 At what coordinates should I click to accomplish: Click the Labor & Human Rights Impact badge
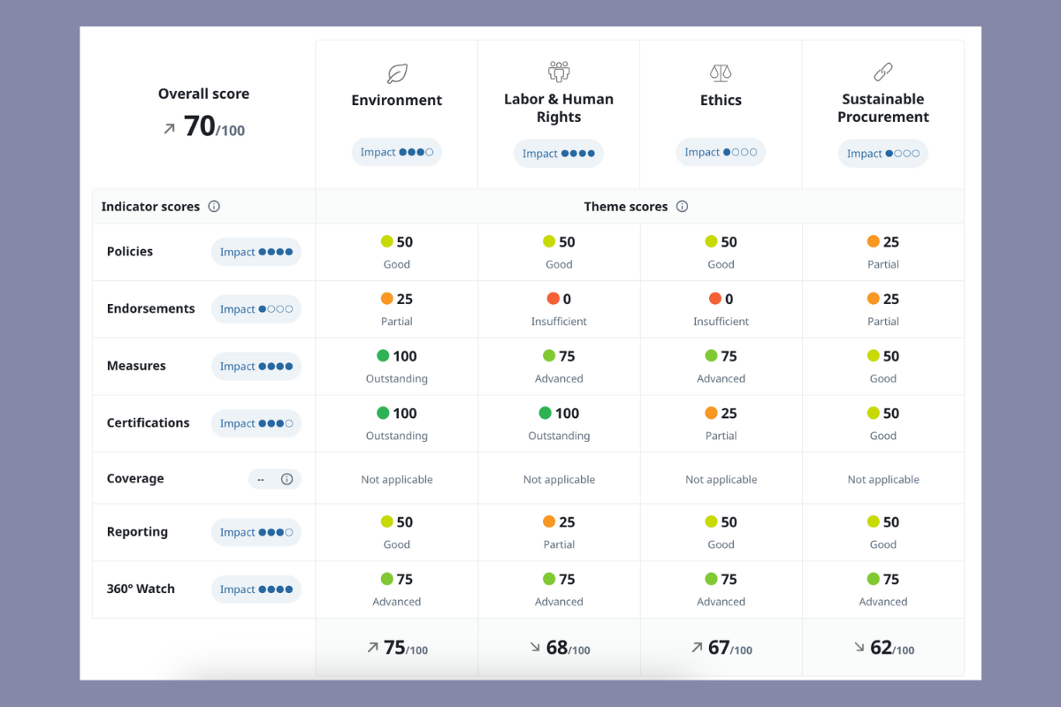[x=559, y=153]
